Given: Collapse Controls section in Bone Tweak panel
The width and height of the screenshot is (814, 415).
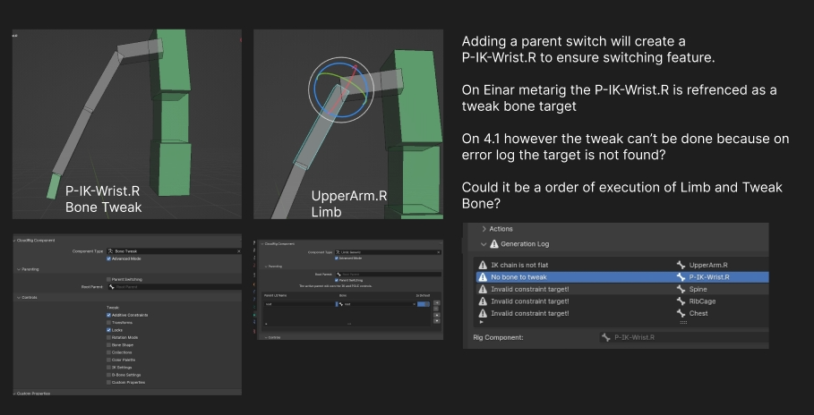Looking at the screenshot, I should (19, 297).
